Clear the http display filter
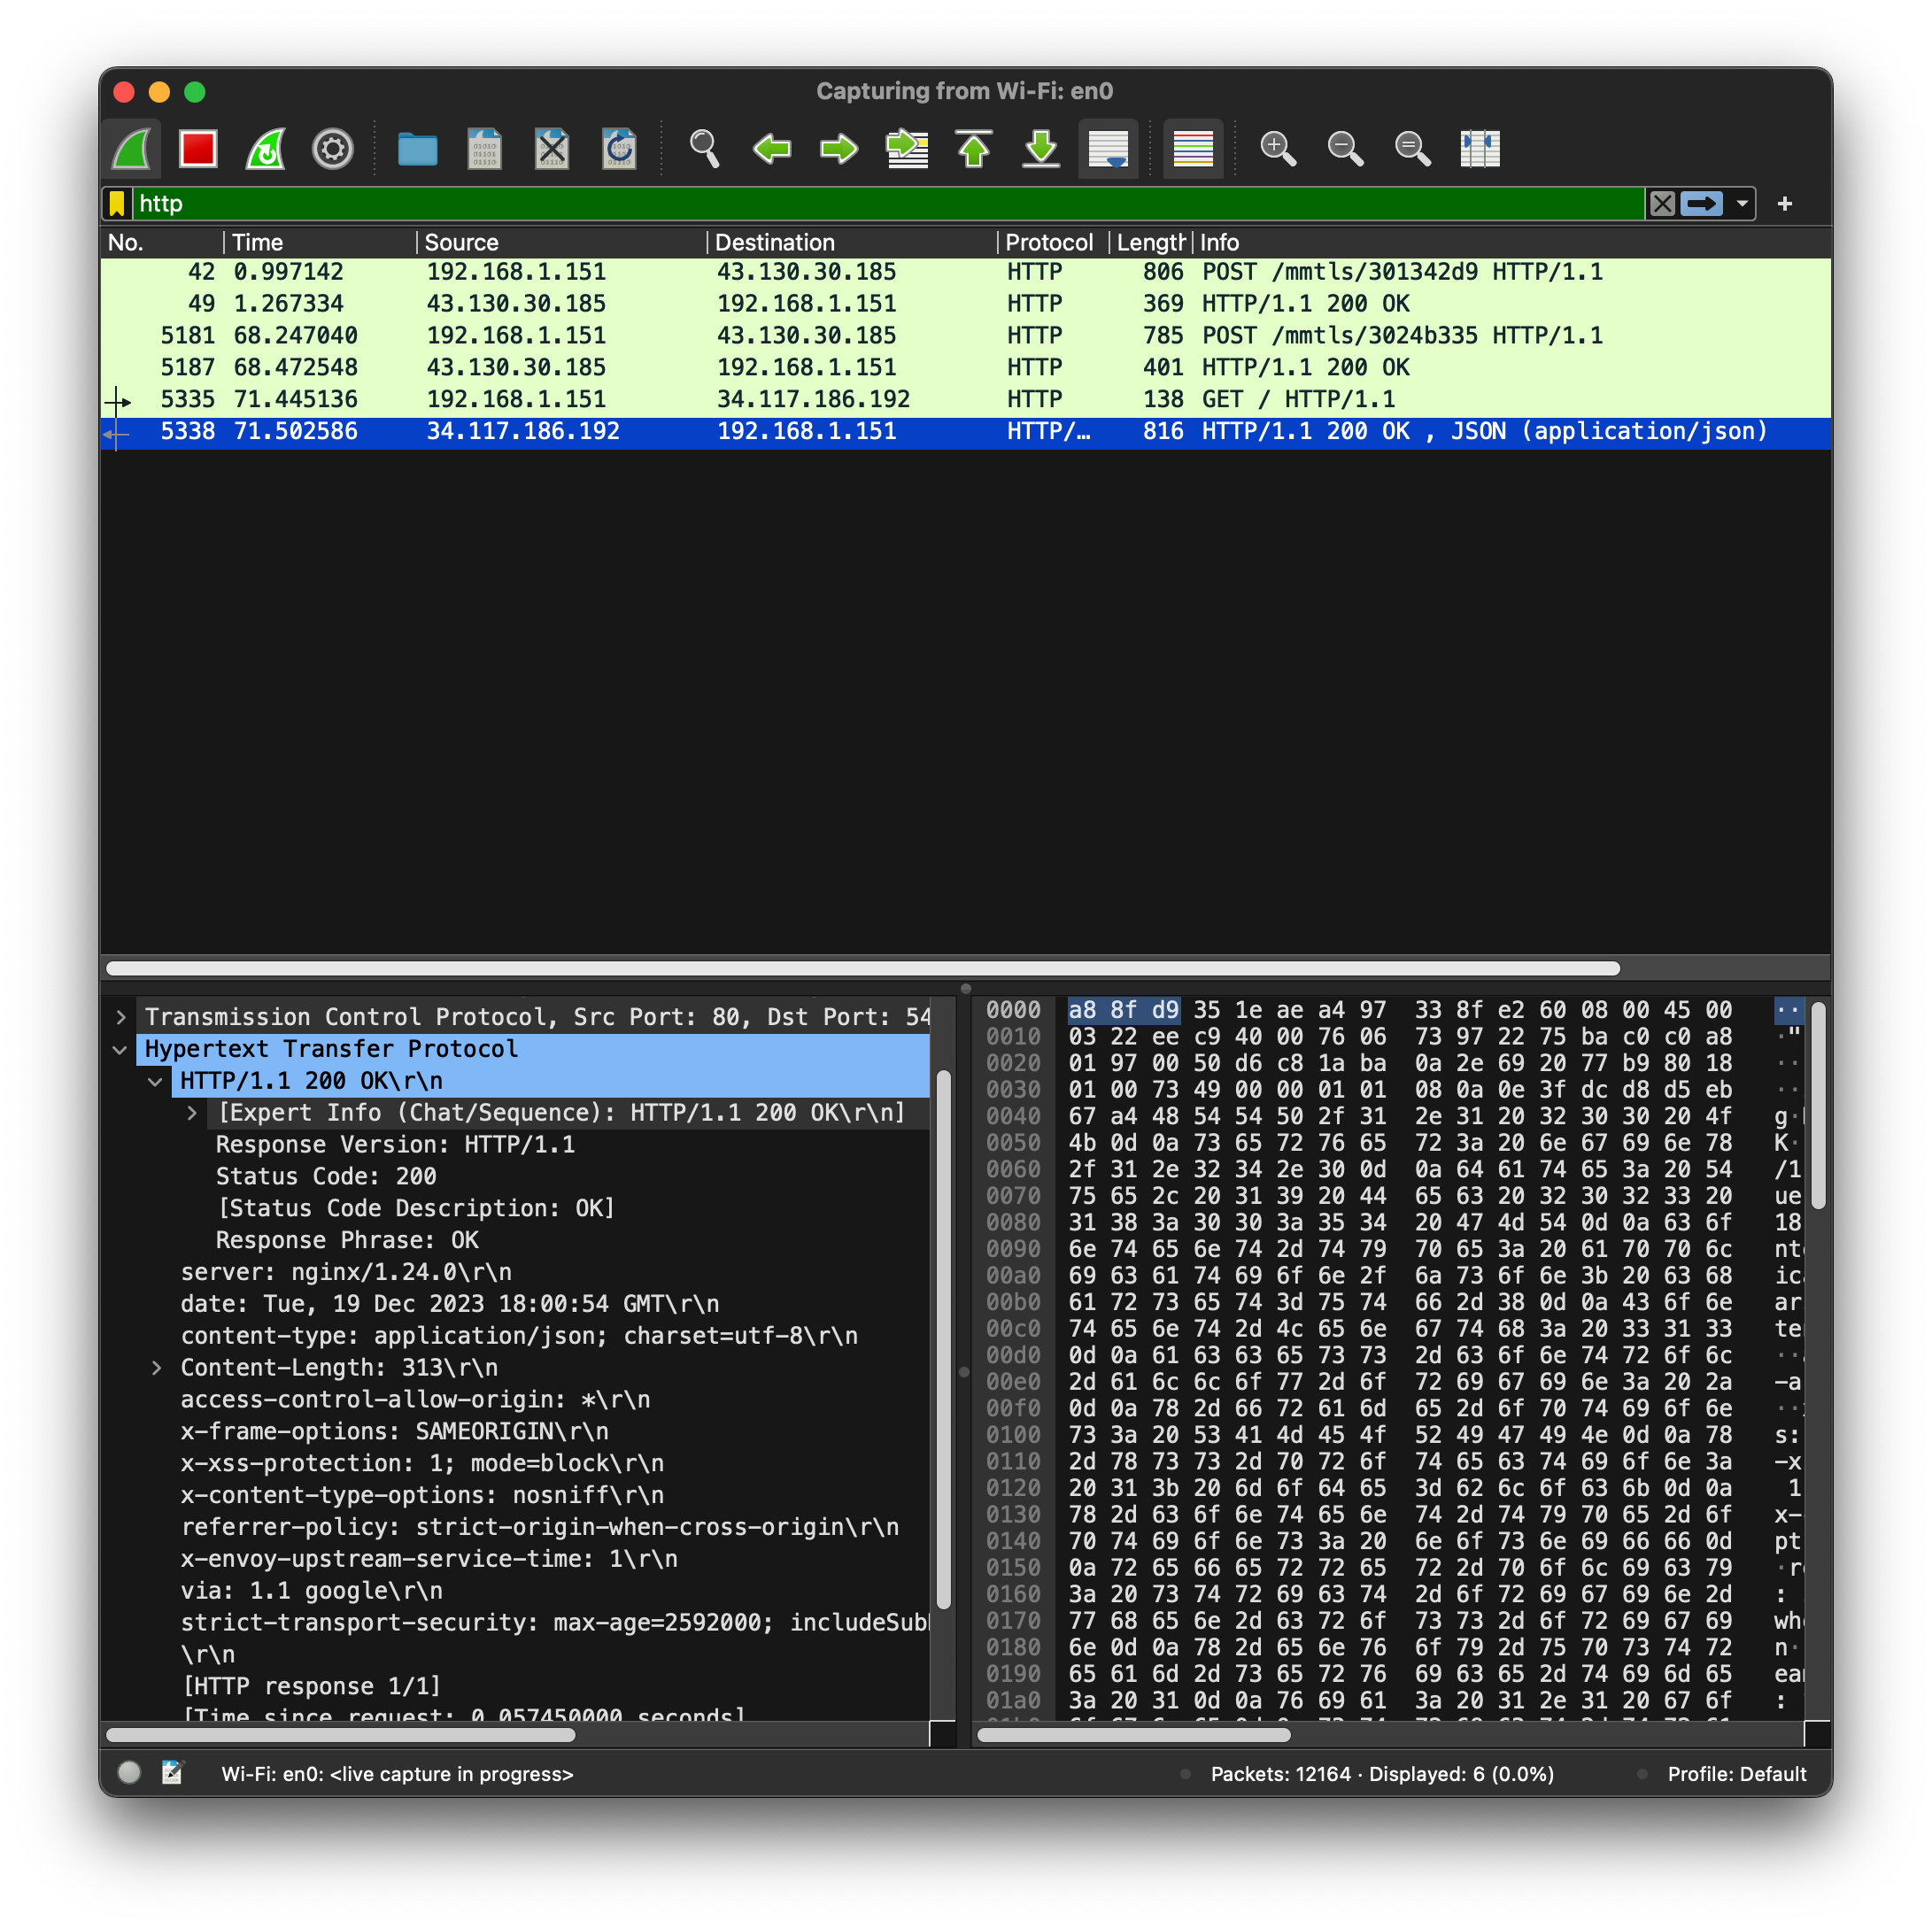Image resolution: width=1932 pixels, height=1928 pixels. pos(1662,203)
